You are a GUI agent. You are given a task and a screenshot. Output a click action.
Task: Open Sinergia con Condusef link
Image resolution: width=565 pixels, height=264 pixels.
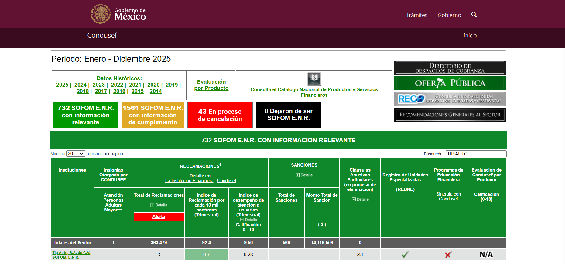448,196
